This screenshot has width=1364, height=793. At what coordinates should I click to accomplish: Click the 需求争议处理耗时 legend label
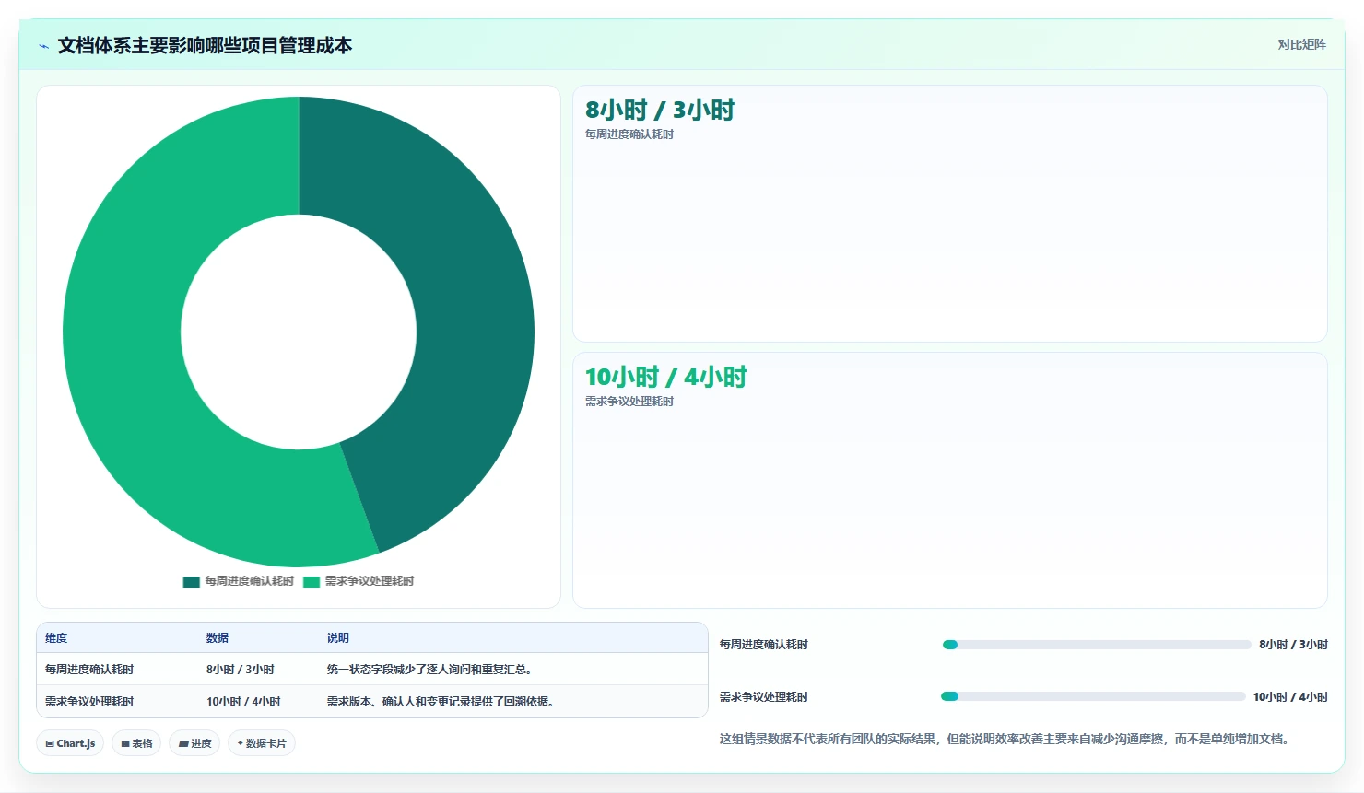click(x=370, y=581)
